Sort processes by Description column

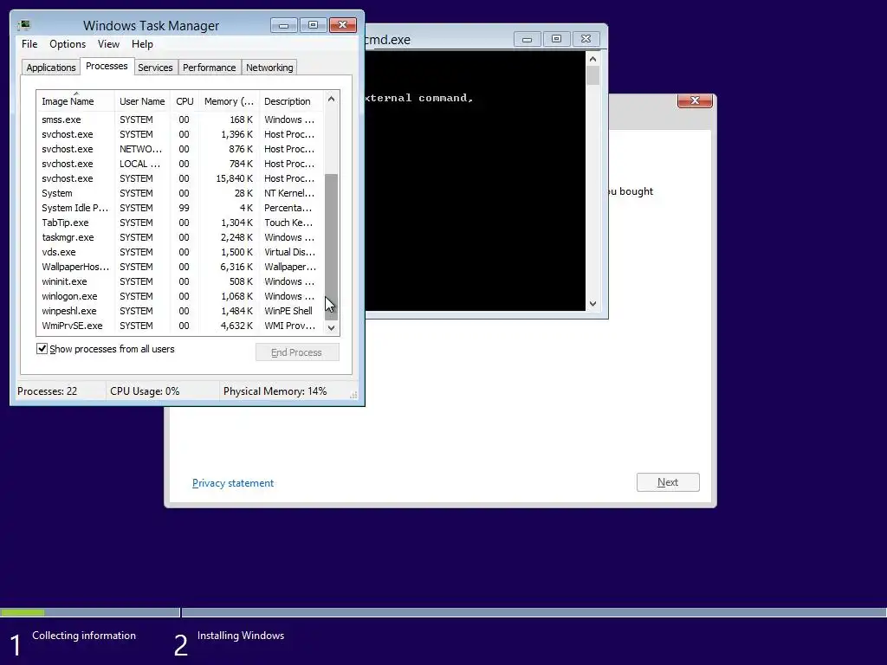[x=291, y=101]
